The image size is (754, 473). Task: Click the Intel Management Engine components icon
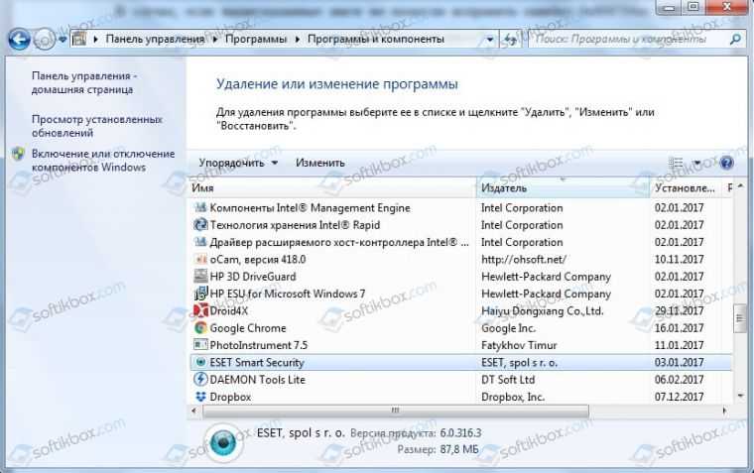[200, 207]
